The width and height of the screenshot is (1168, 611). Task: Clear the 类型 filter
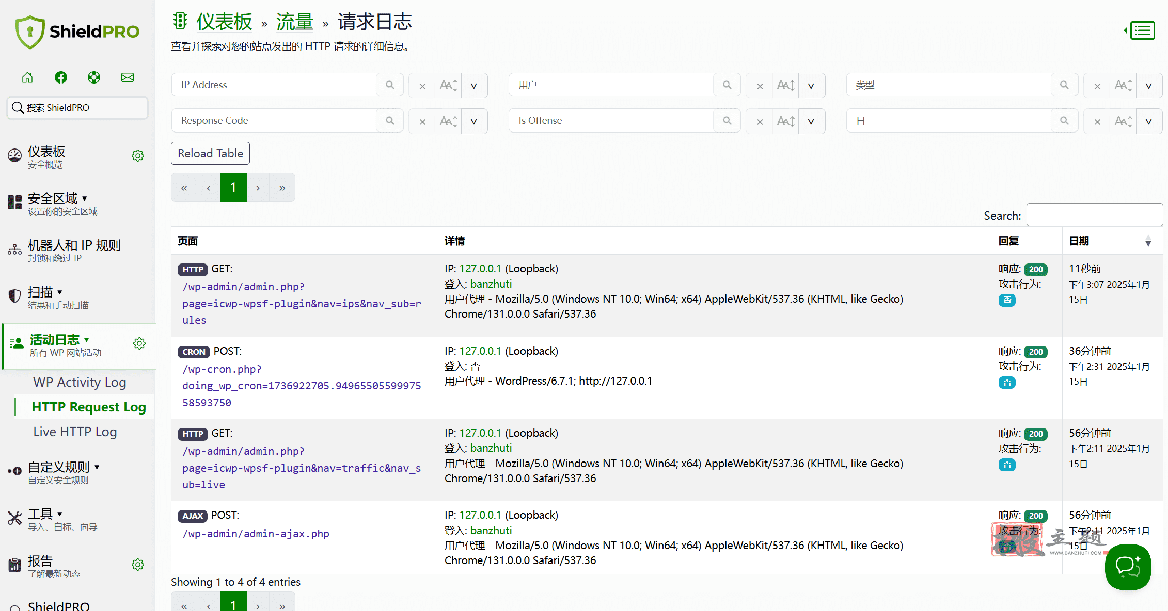pos(1097,86)
